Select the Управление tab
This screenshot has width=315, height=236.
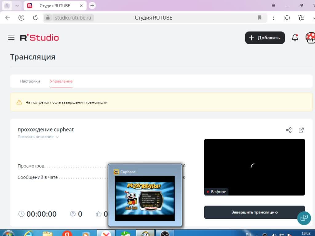[x=61, y=81]
